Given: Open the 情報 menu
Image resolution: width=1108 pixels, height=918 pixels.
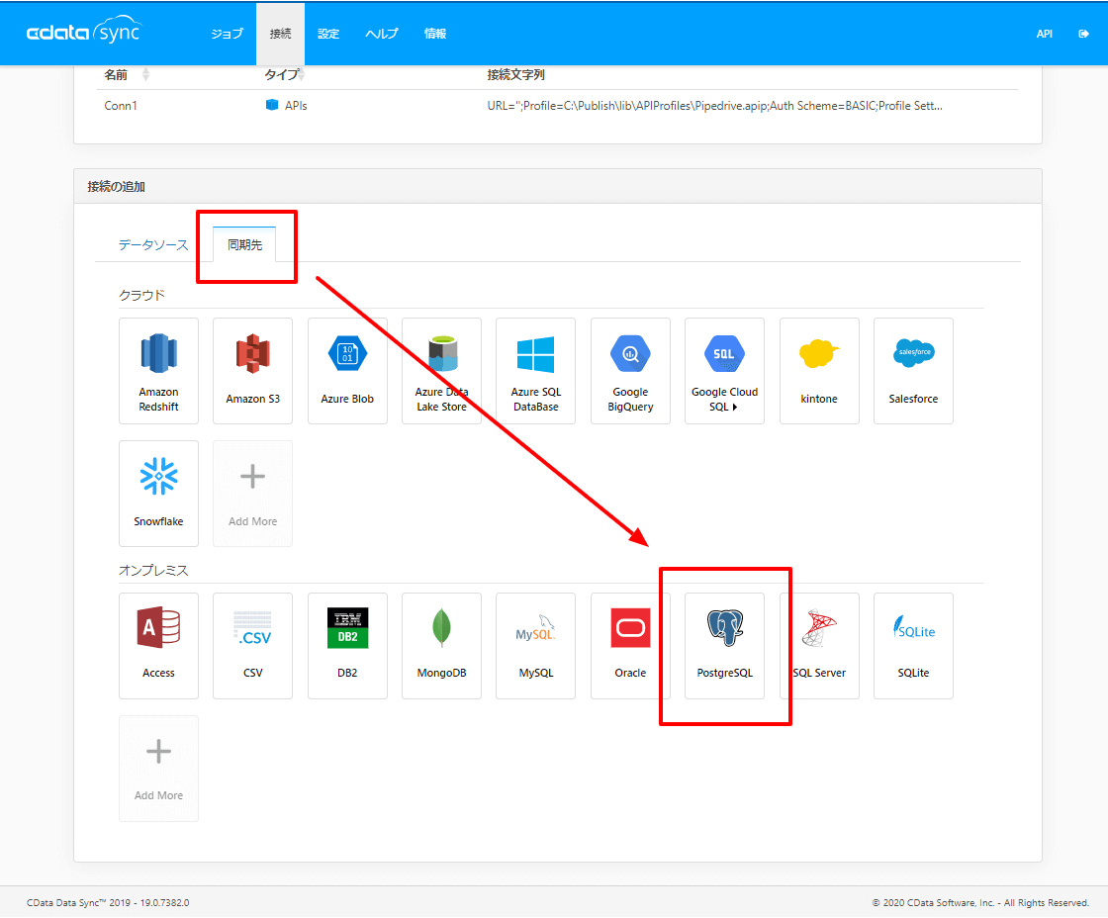Looking at the screenshot, I should (435, 34).
